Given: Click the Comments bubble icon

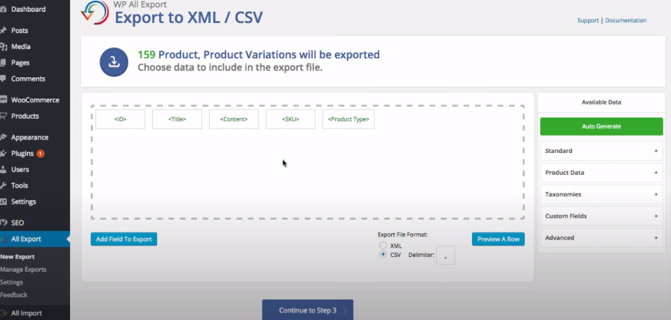Looking at the screenshot, I should (x=3, y=78).
